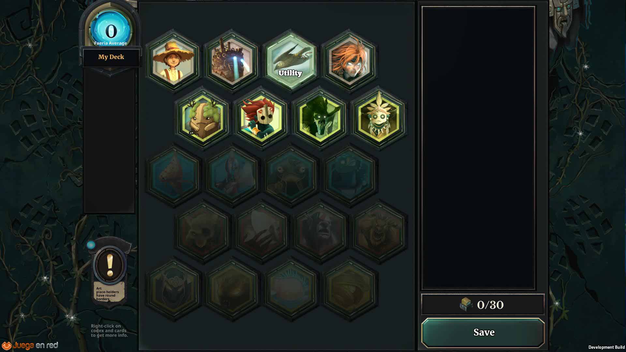Click the dimmed yellow mummy hexagon
Screen dimensions: 626x352
pyautogui.click(x=349, y=290)
